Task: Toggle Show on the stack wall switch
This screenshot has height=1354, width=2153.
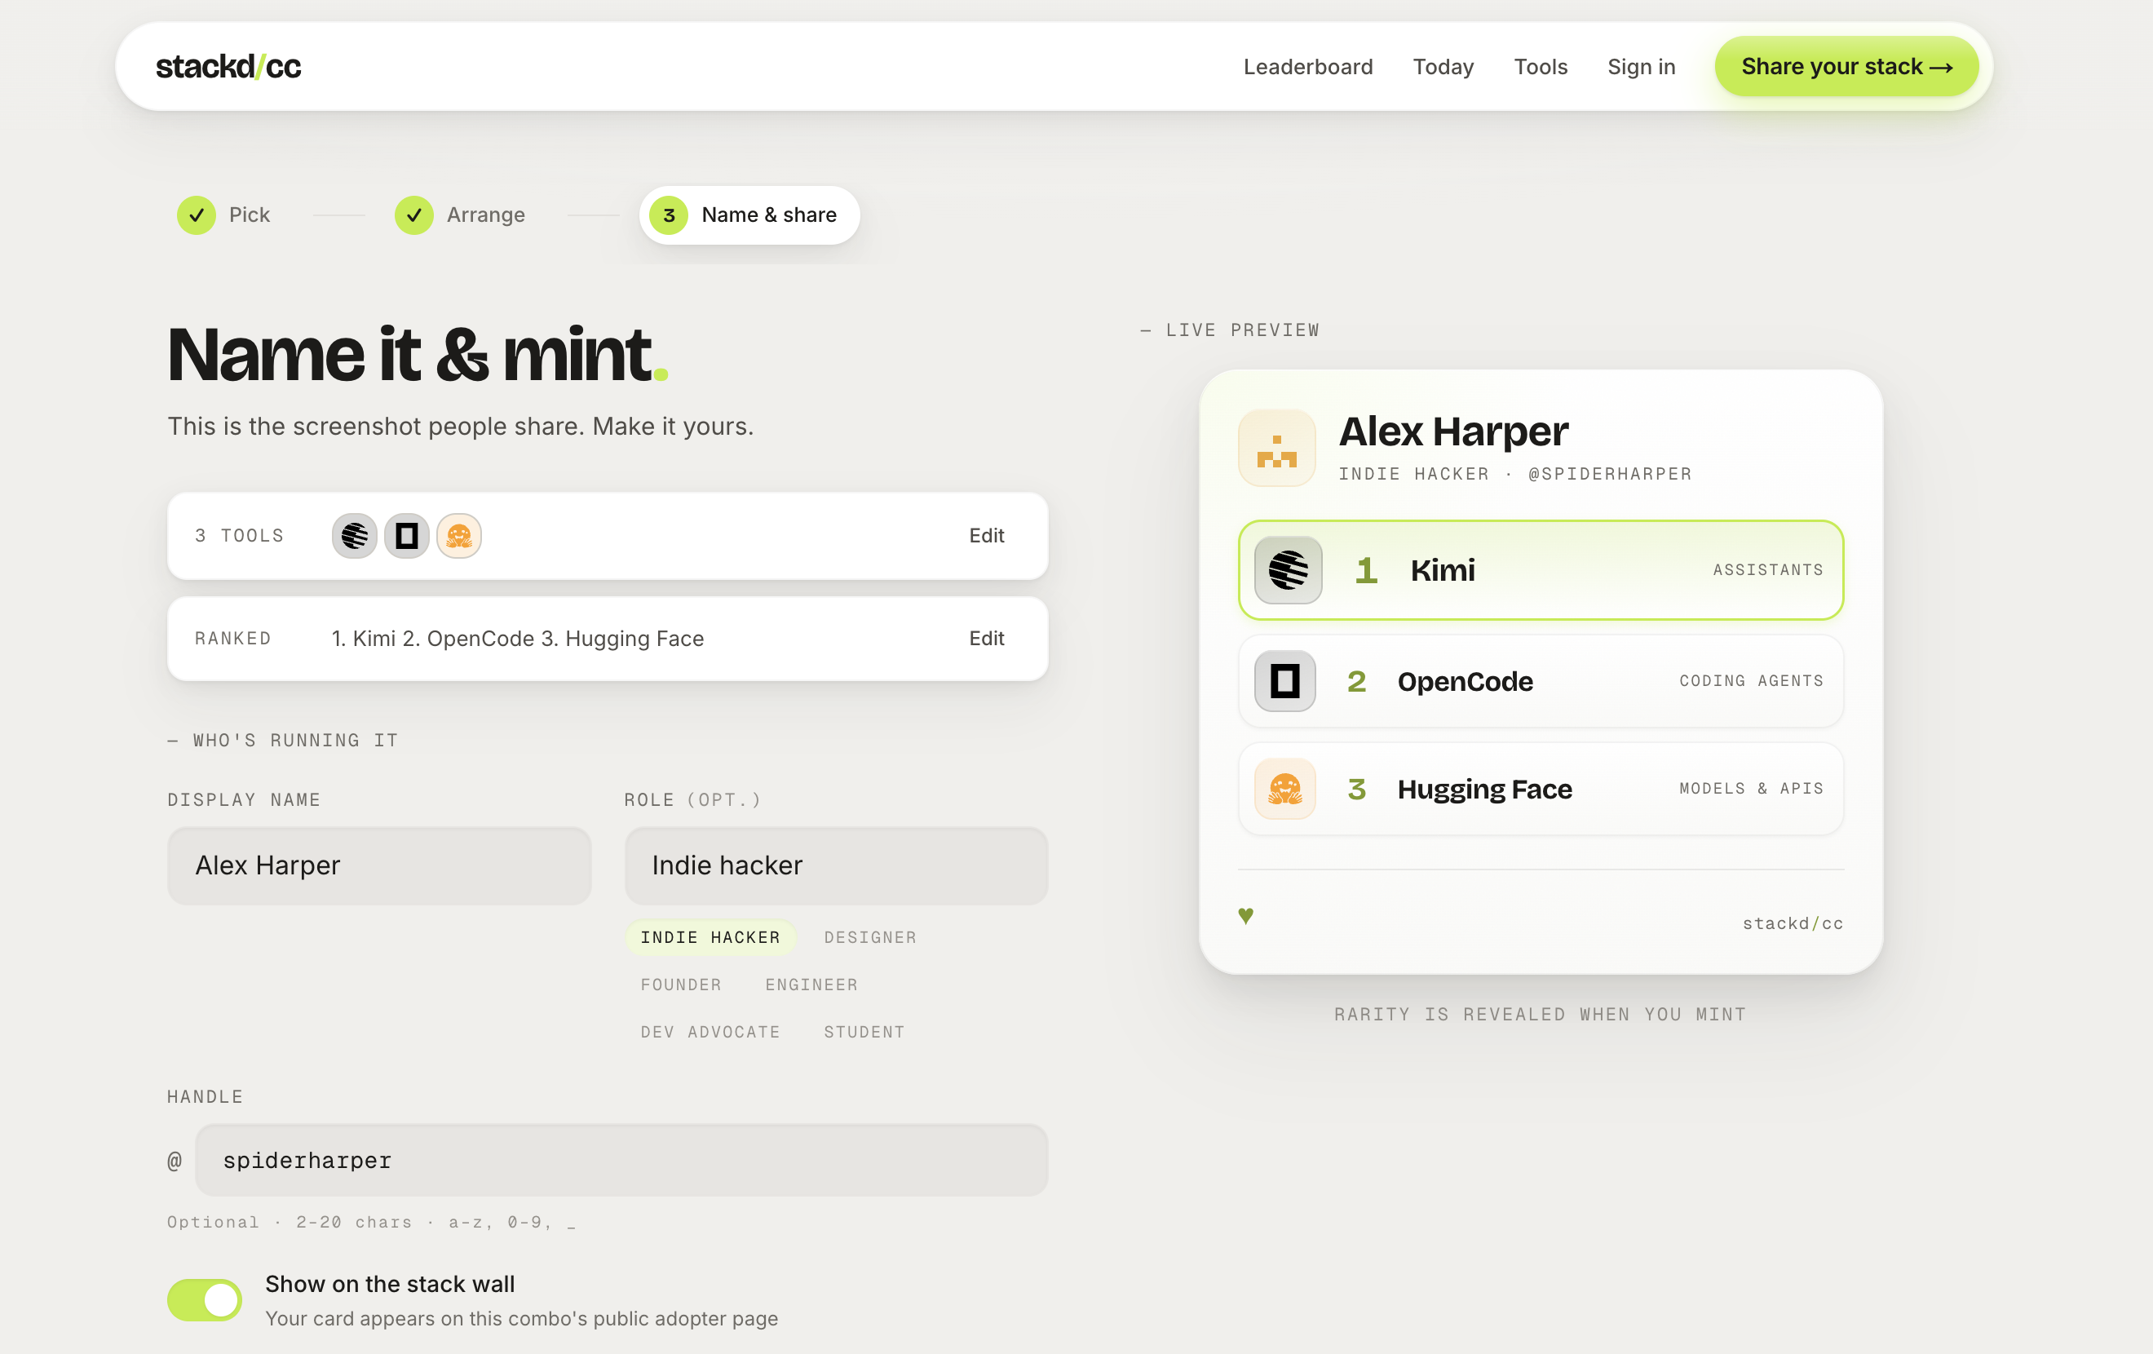Action: pos(204,1299)
